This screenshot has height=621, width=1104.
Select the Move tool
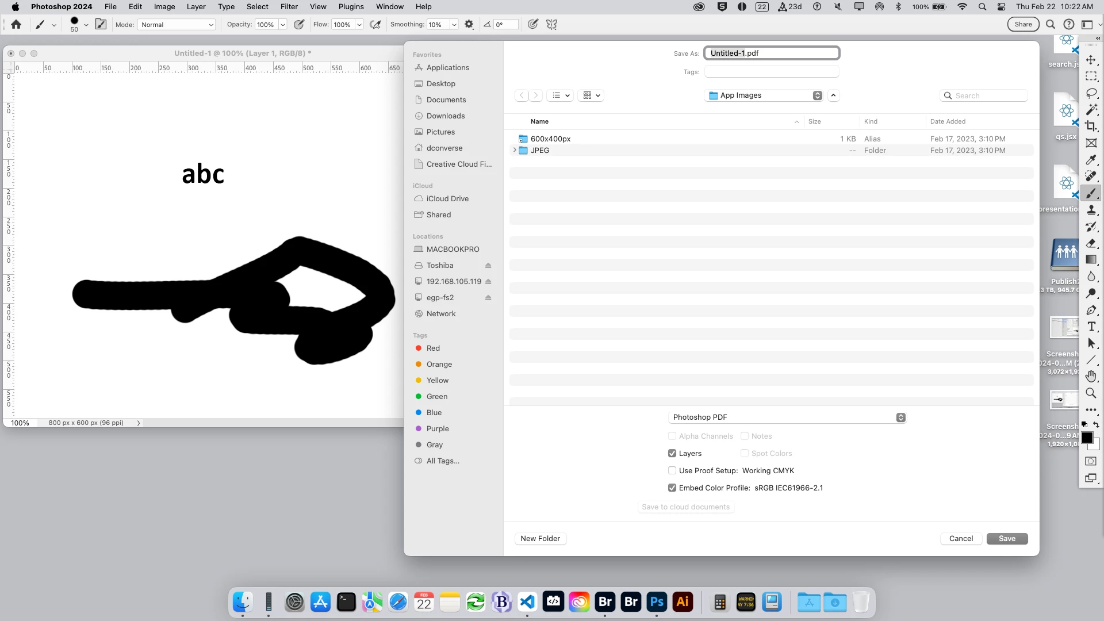coord(1091,60)
